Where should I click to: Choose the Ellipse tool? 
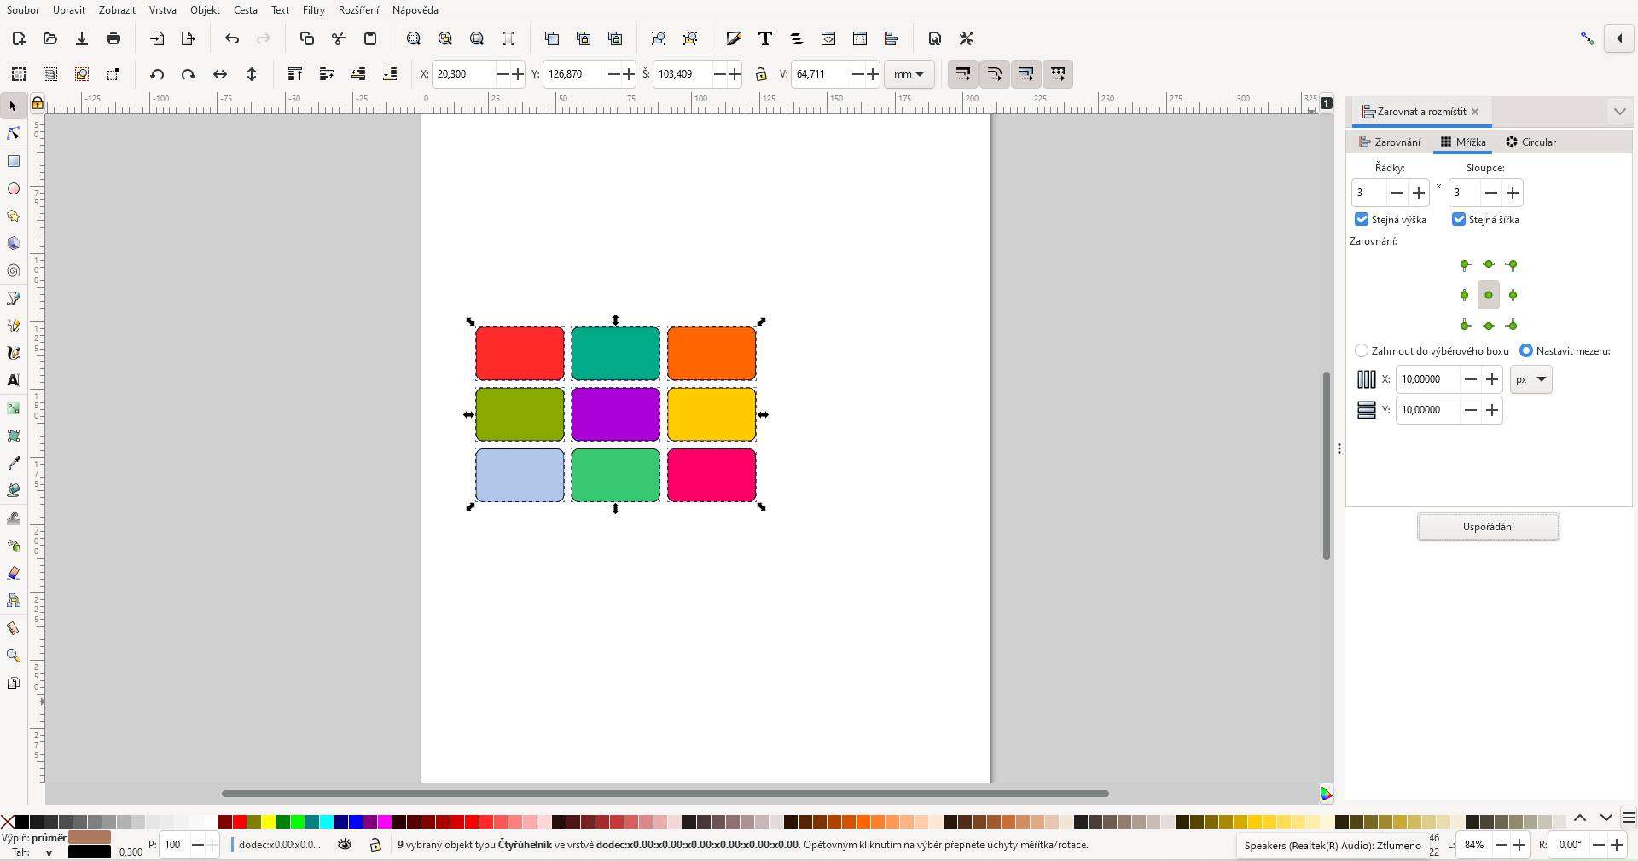point(14,189)
